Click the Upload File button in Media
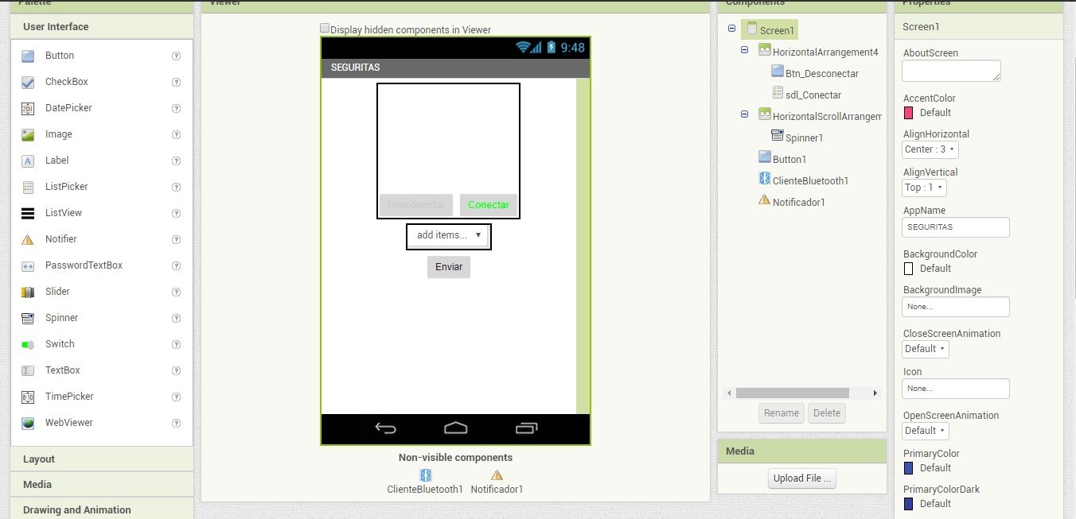The image size is (1076, 519). (801, 478)
